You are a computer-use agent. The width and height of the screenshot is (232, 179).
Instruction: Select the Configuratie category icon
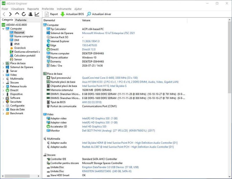(x=7, y=105)
